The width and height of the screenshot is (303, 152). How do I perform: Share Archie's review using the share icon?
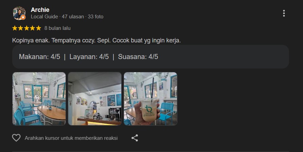click(x=135, y=138)
